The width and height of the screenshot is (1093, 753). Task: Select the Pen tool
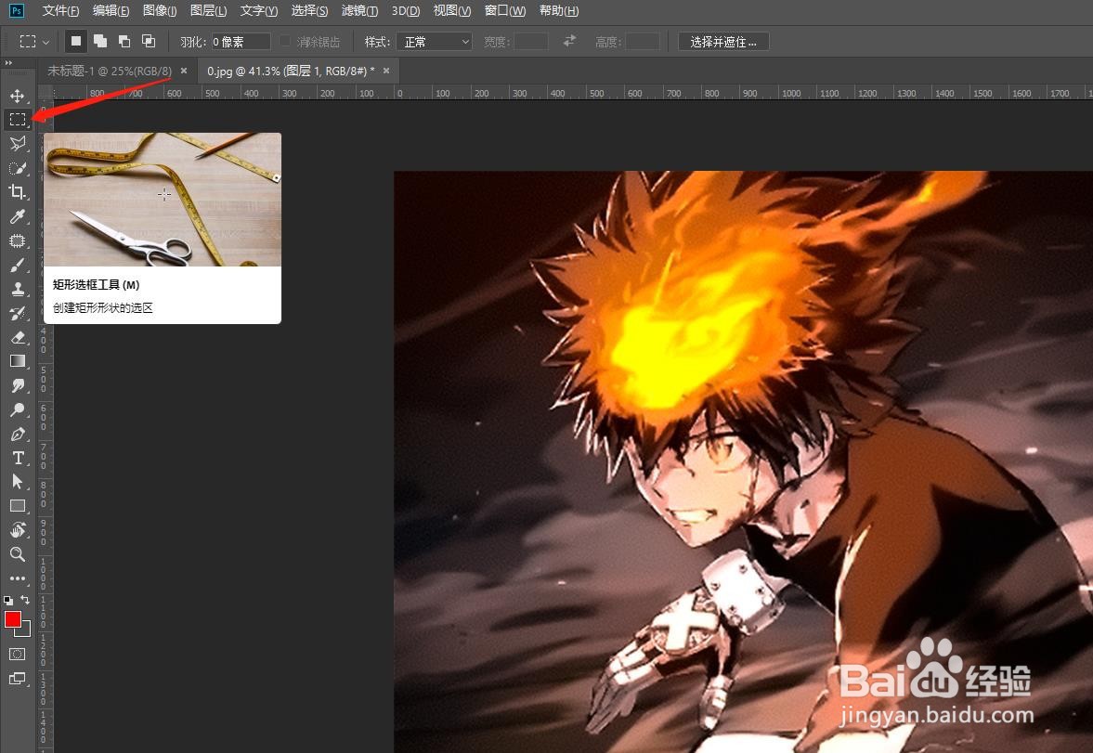coord(18,434)
